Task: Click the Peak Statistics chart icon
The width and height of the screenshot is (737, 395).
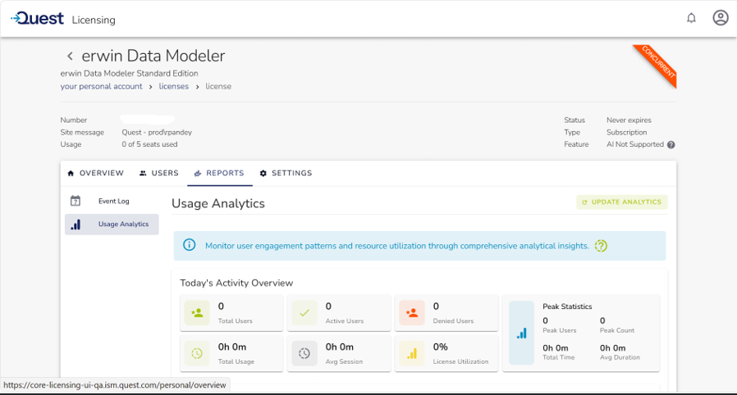Action: [x=522, y=333]
